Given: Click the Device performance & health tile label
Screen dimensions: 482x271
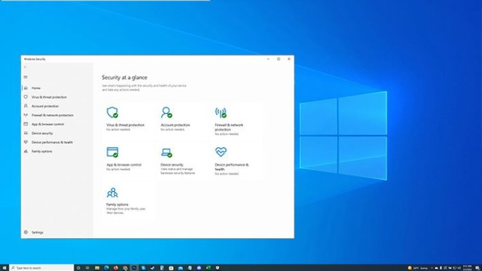Looking at the screenshot, I should (x=232, y=167).
